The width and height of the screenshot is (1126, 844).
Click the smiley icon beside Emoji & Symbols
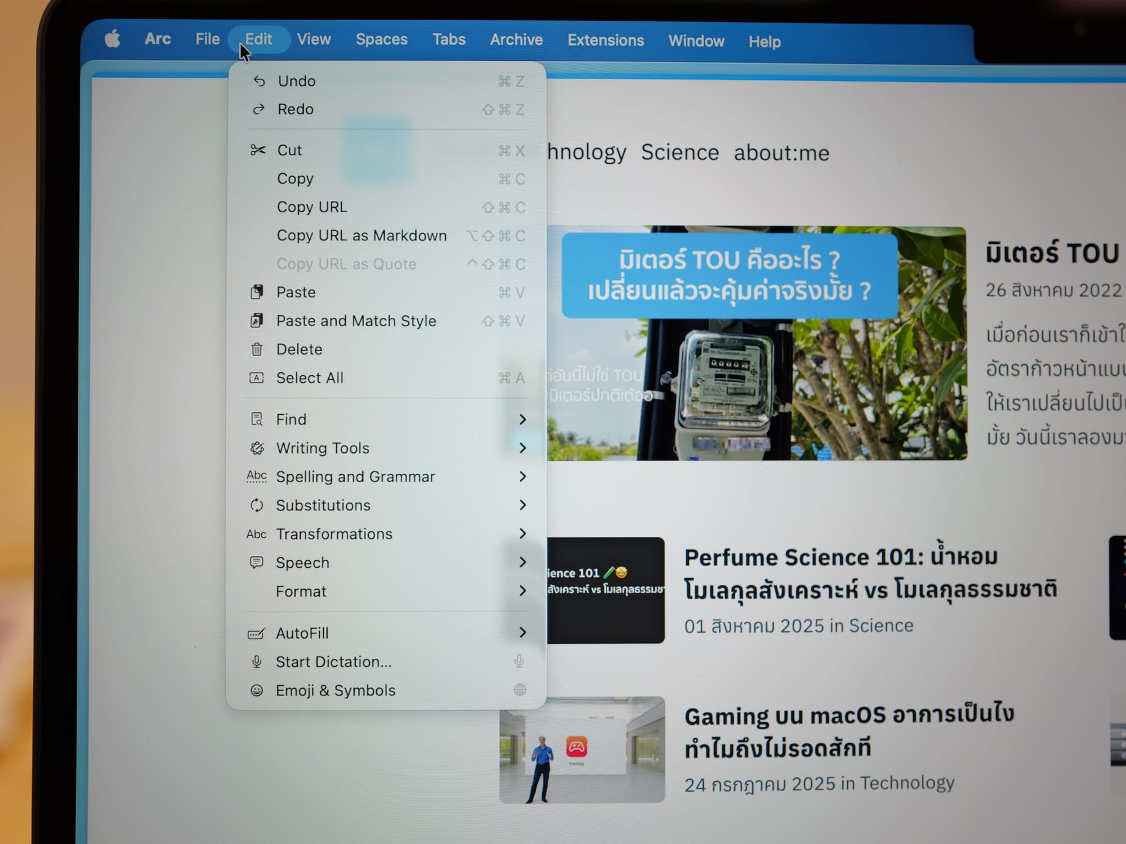(x=257, y=690)
